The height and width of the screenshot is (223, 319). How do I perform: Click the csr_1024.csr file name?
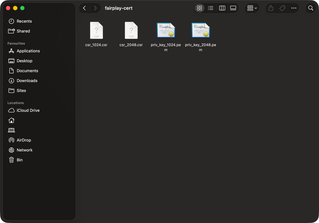point(96,45)
